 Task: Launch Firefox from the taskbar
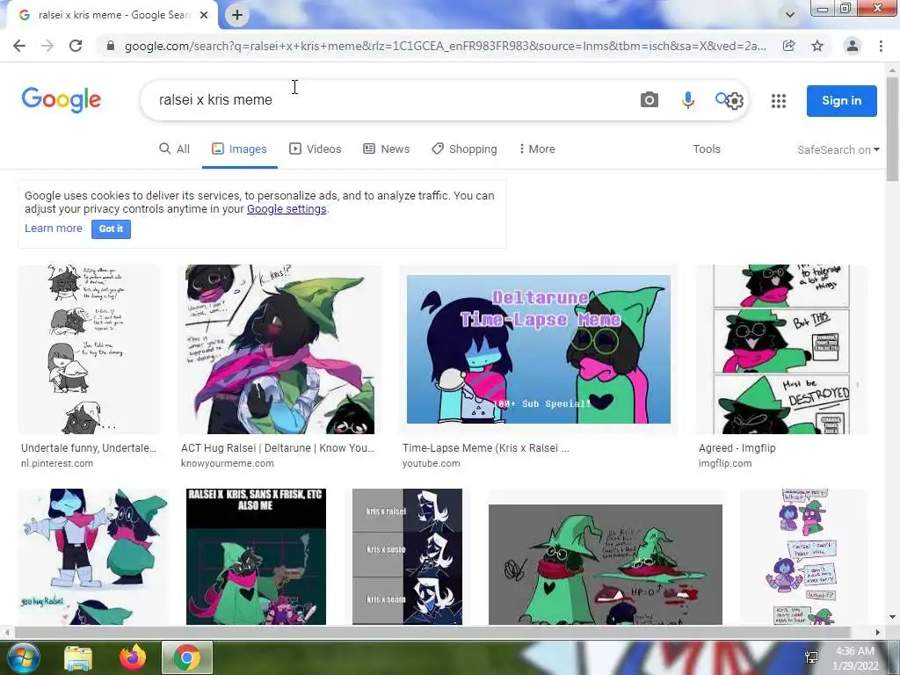coord(133,657)
